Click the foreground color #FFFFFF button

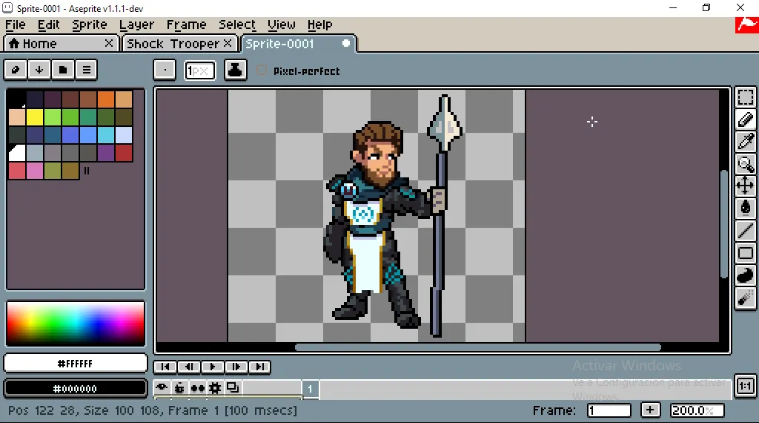(x=76, y=364)
